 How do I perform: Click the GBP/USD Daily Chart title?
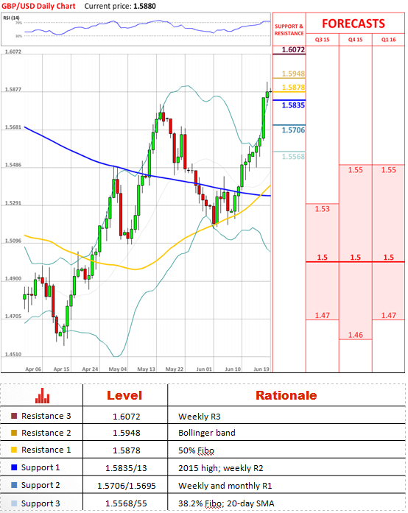pyautogui.click(x=38, y=6)
